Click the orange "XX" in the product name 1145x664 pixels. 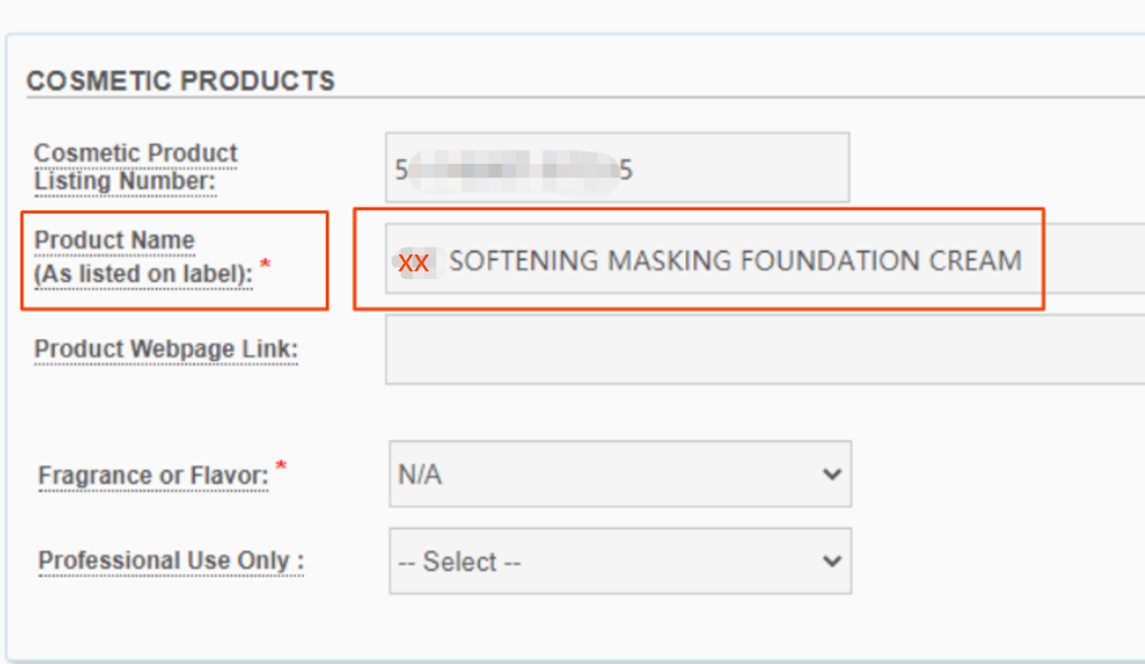click(x=413, y=262)
